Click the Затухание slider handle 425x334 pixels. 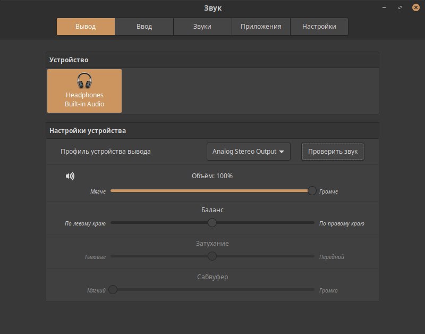(212, 256)
